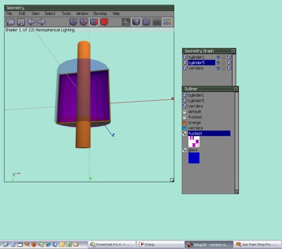Switch to Wings3D taskbar button
This screenshot has width=282, height=249.
(x=209, y=244)
